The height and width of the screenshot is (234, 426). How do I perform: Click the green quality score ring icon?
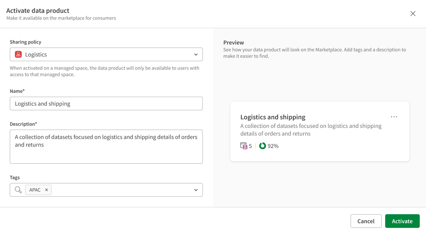tap(262, 146)
